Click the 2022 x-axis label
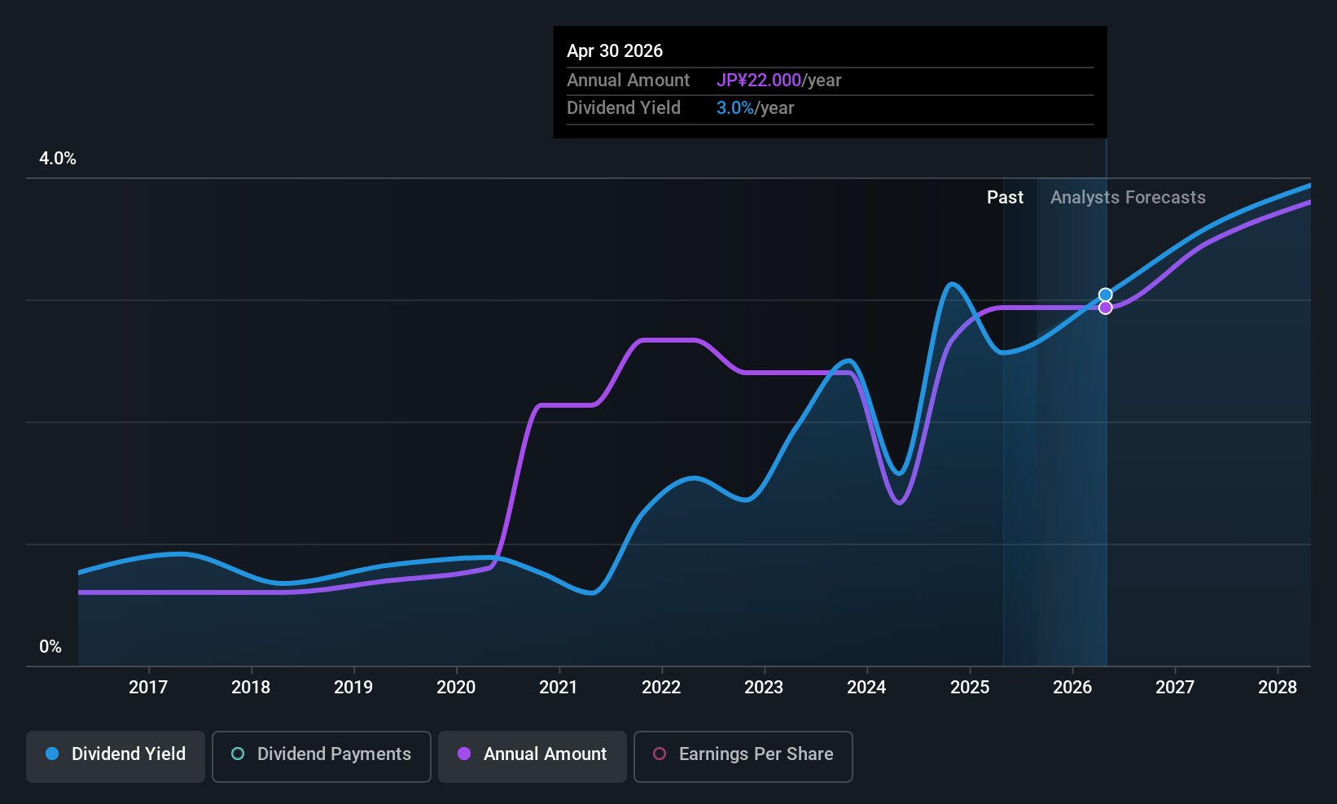Screen dimensions: 1337x804 point(661,687)
